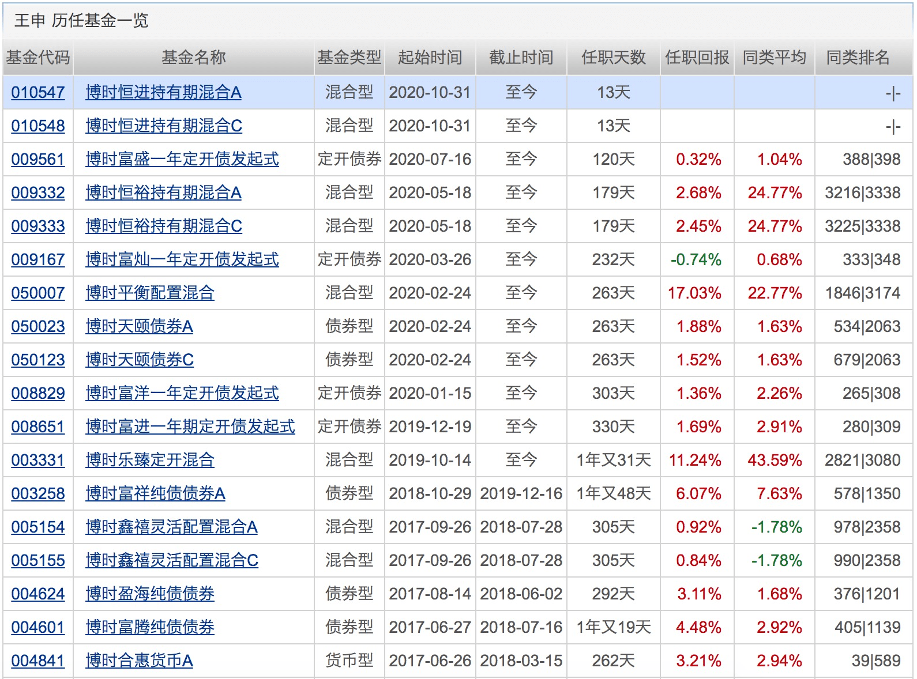Click the 基金代码 column header
917x679 pixels.
coord(38,58)
